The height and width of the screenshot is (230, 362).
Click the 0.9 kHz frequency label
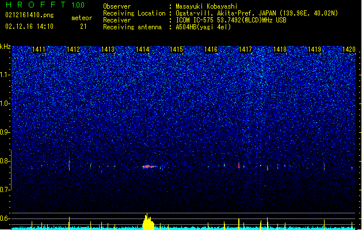click(x=5, y=132)
